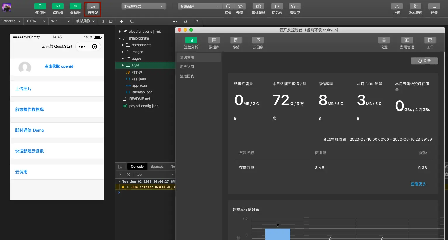The height and width of the screenshot is (240, 448).
Task: Toggle the console sidebar panel
Action: click(x=120, y=174)
